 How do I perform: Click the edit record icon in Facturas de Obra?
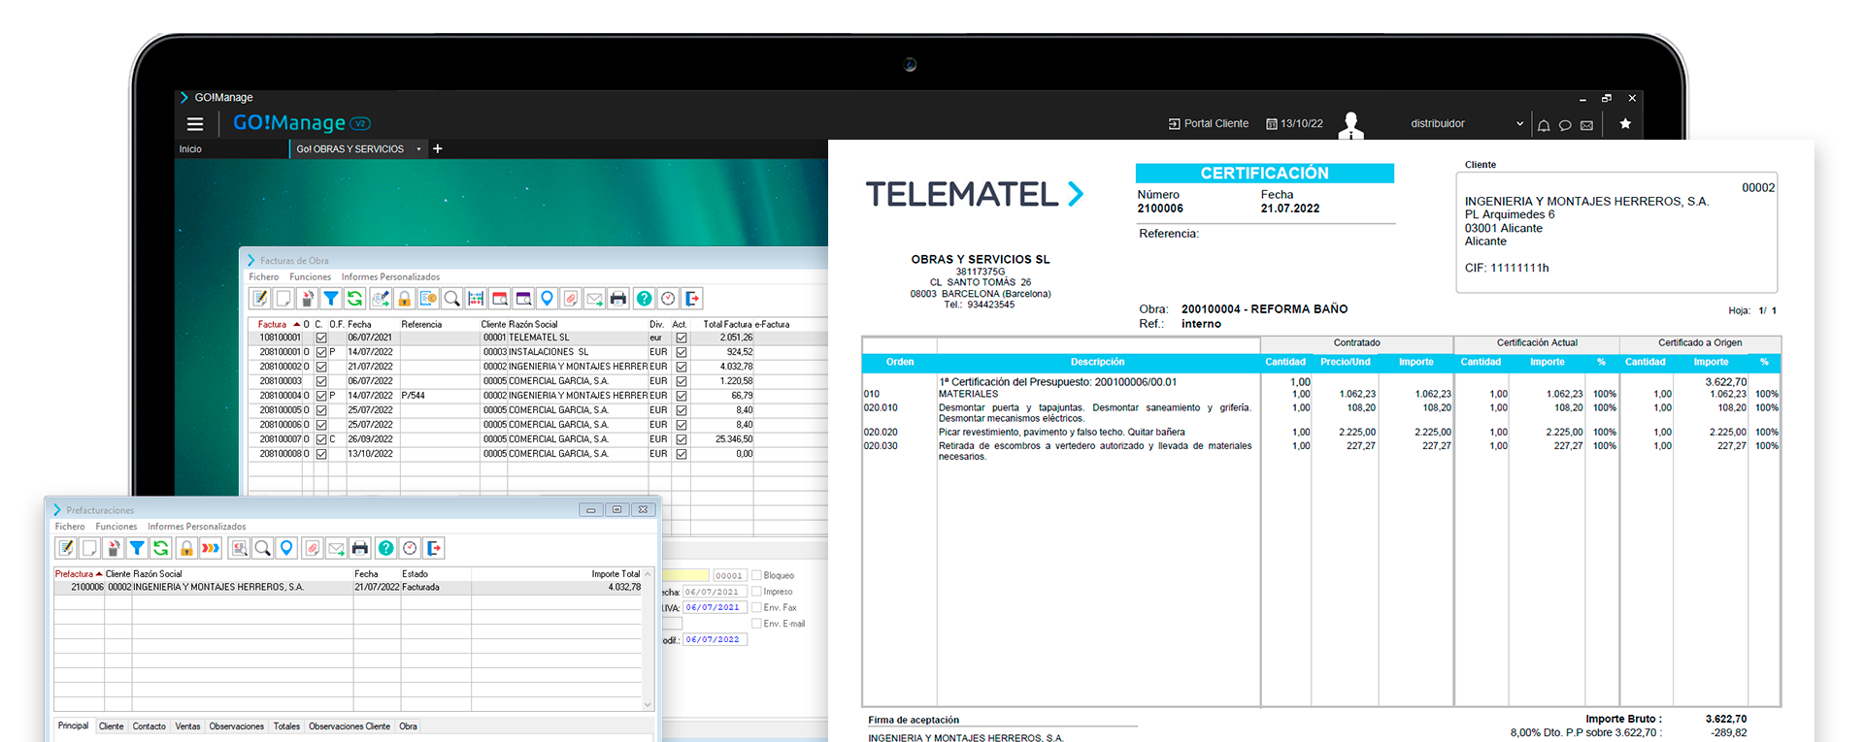pyautogui.click(x=260, y=299)
